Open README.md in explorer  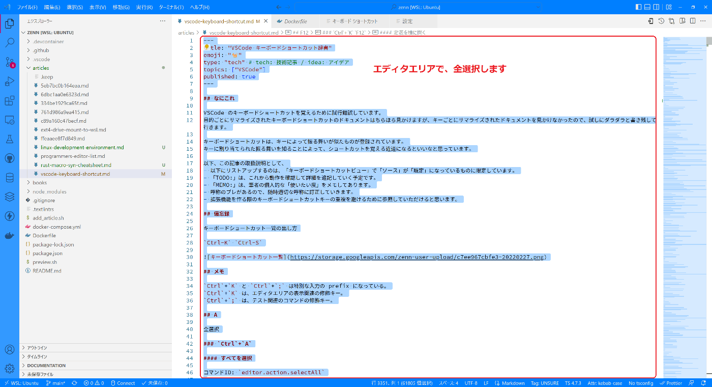(x=96, y=271)
